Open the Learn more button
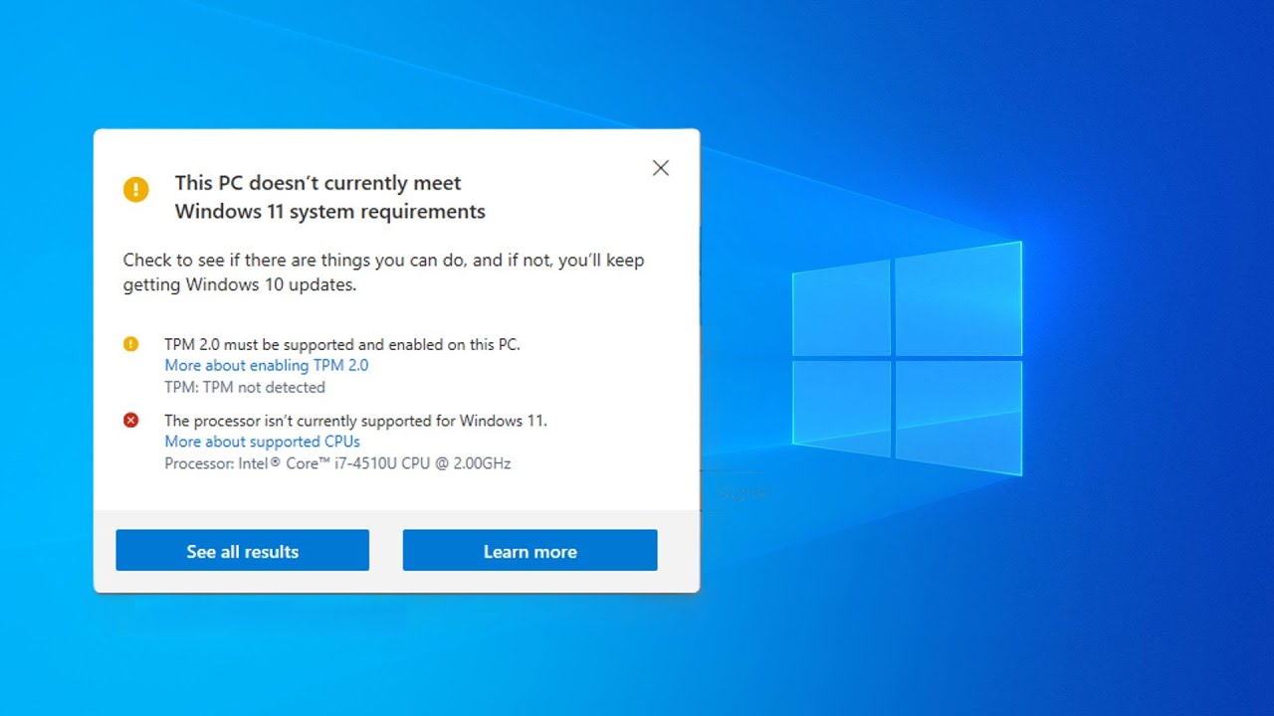The height and width of the screenshot is (716, 1274). [x=530, y=551]
